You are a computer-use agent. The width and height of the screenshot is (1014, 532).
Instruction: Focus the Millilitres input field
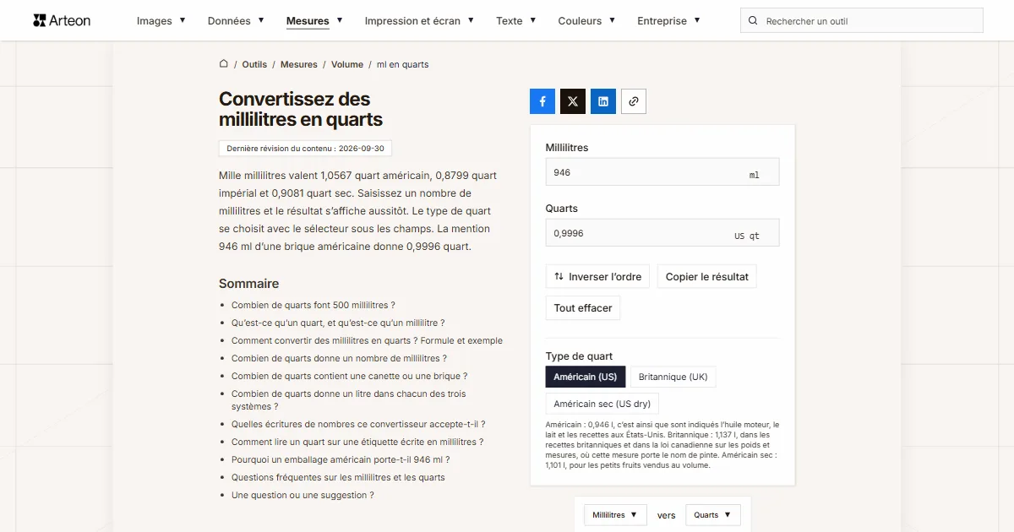pos(662,171)
